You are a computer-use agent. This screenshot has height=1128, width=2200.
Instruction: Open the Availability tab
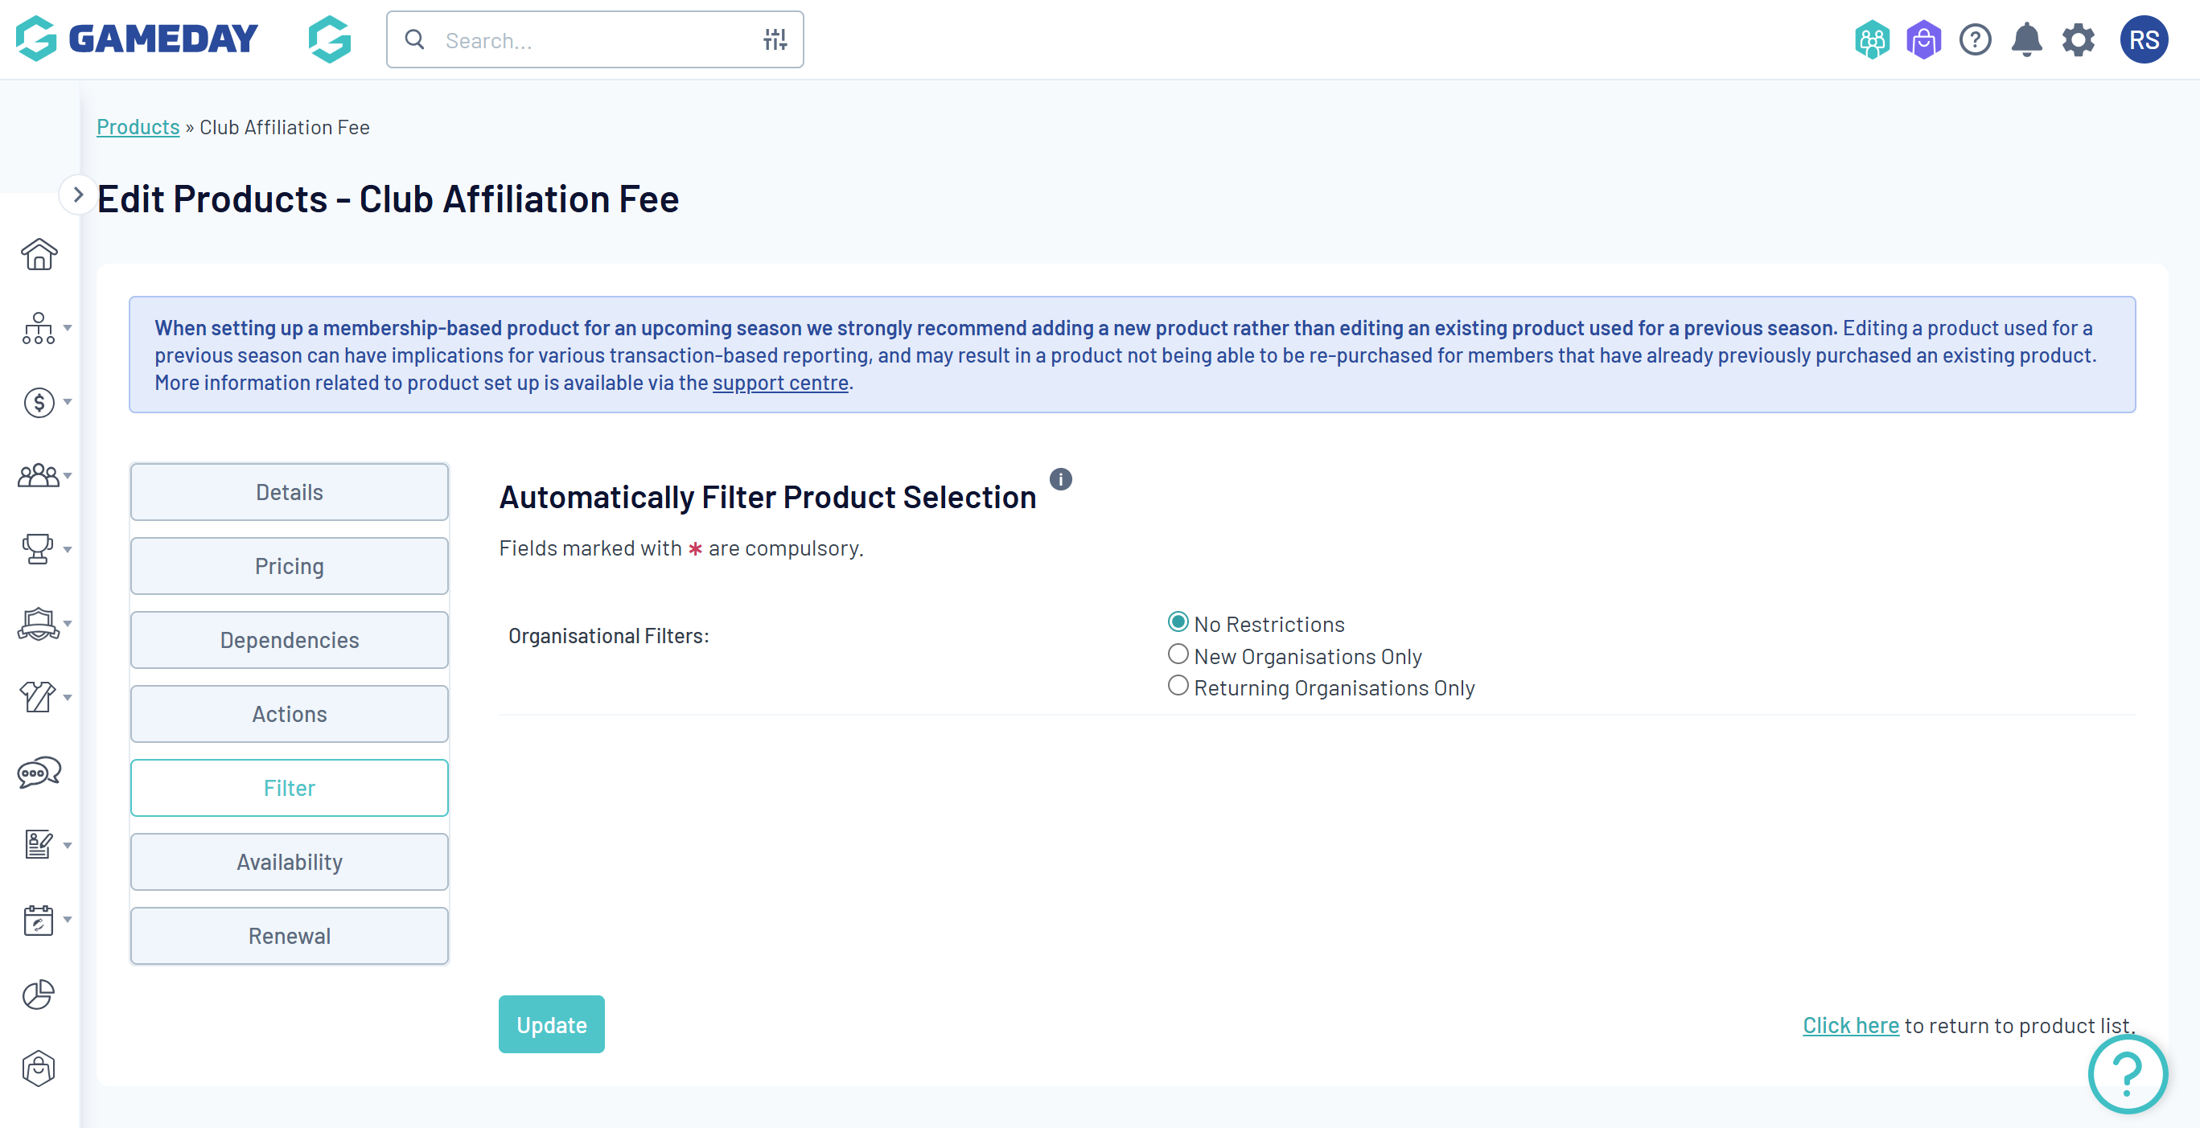289,862
